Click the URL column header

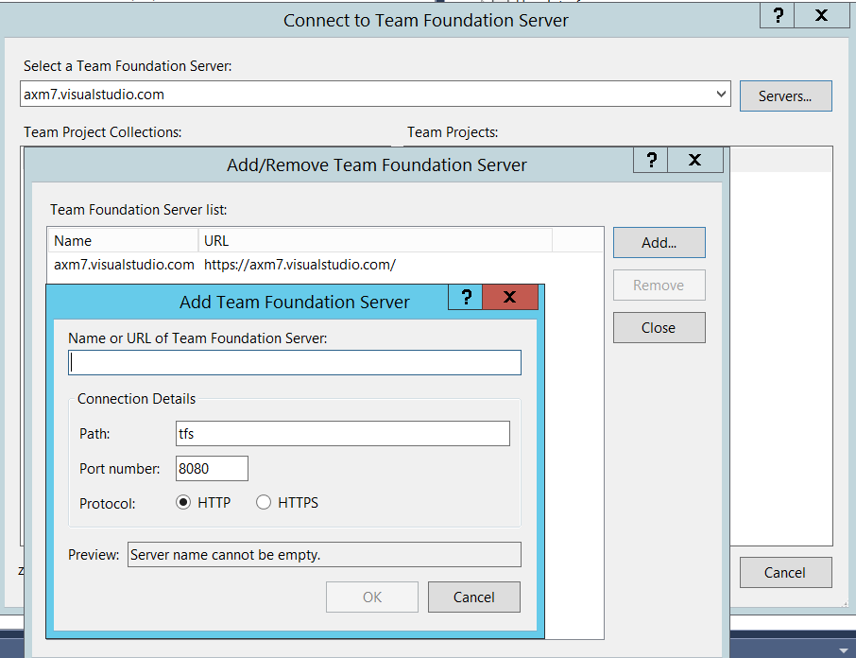click(375, 241)
